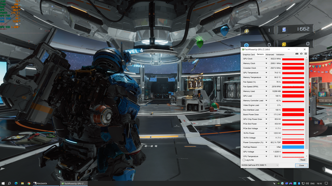
Task: Open the GPU Voltage sensor dropdown
Action: 266,151
